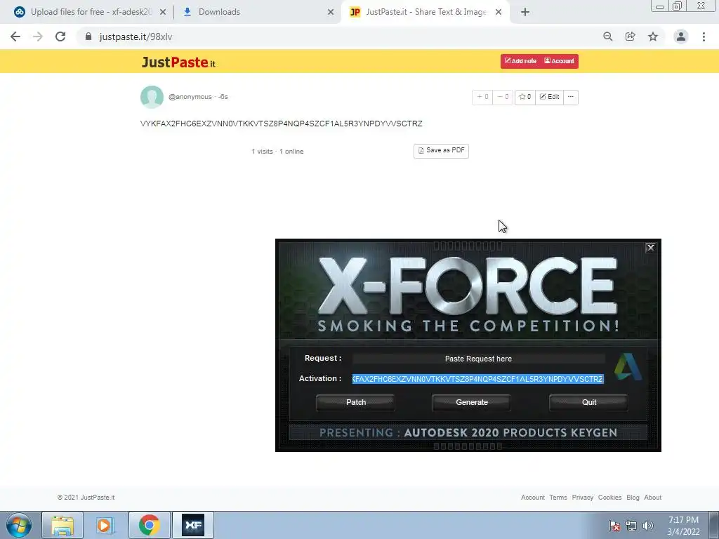719x539 pixels.
Task: Open the footer Cookies link
Action: point(610,498)
